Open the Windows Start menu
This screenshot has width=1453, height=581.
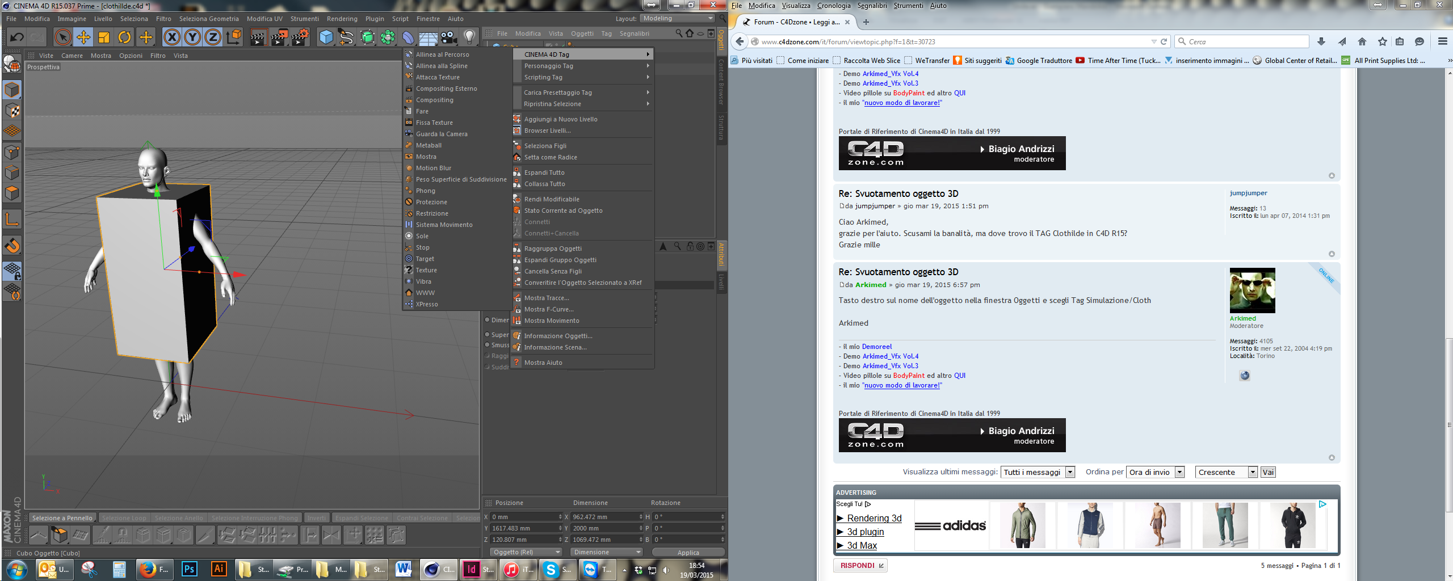point(16,569)
